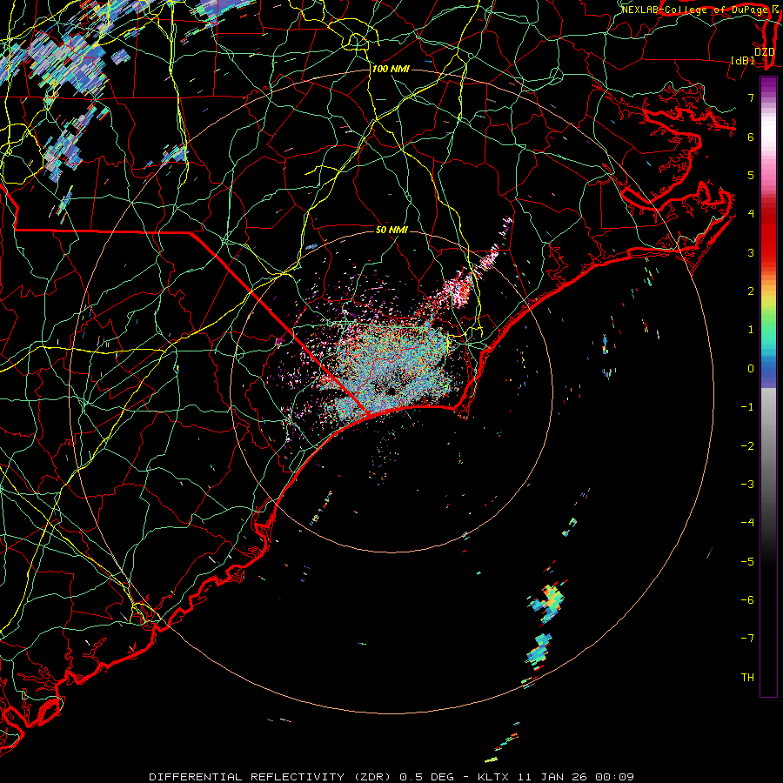This screenshot has width=783, height=783.
Task: Select the 4 dB scale label
Action: point(751,214)
